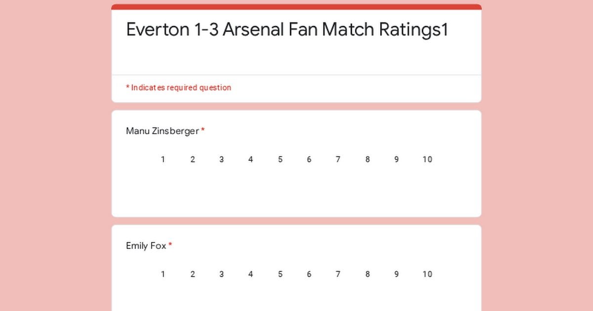Choose the top score 10 for Emily Fox
The height and width of the screenshot is (311, 593).
(427, 274)
